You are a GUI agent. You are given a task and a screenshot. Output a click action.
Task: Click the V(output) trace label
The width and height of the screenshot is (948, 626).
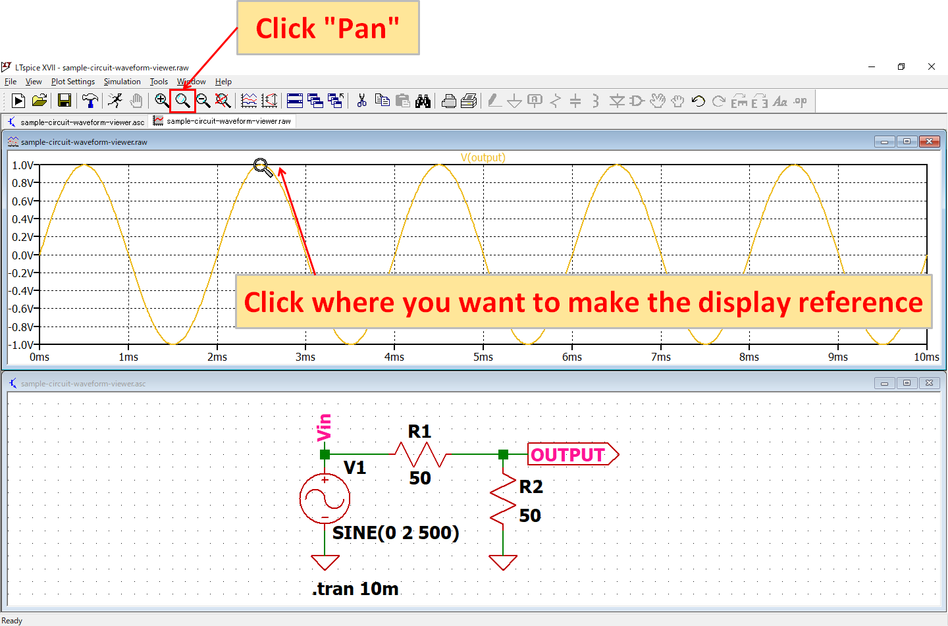point(484,157)
